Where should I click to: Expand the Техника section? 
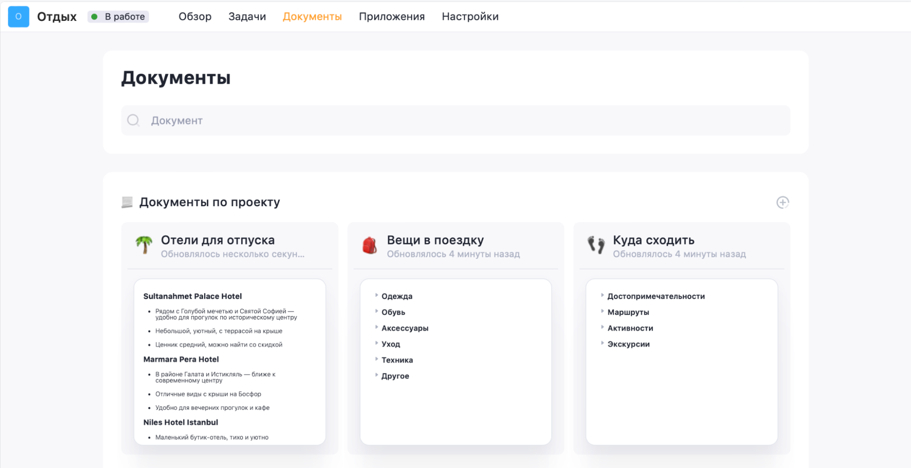pyautogui.click(x=377, y=359)
